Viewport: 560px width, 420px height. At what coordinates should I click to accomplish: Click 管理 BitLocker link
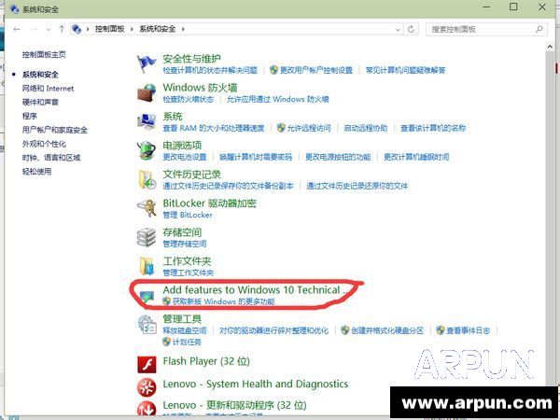[x=188, y=215]
